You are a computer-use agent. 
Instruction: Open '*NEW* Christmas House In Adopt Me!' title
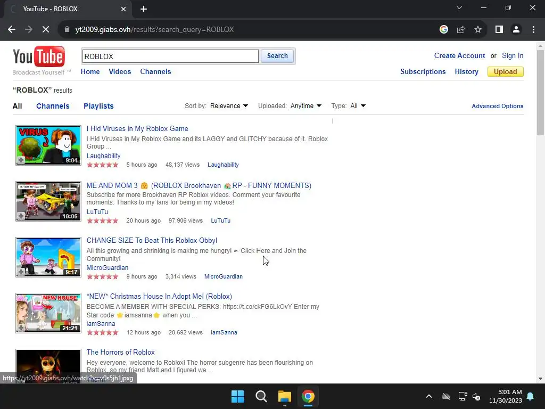click(159, 296)
